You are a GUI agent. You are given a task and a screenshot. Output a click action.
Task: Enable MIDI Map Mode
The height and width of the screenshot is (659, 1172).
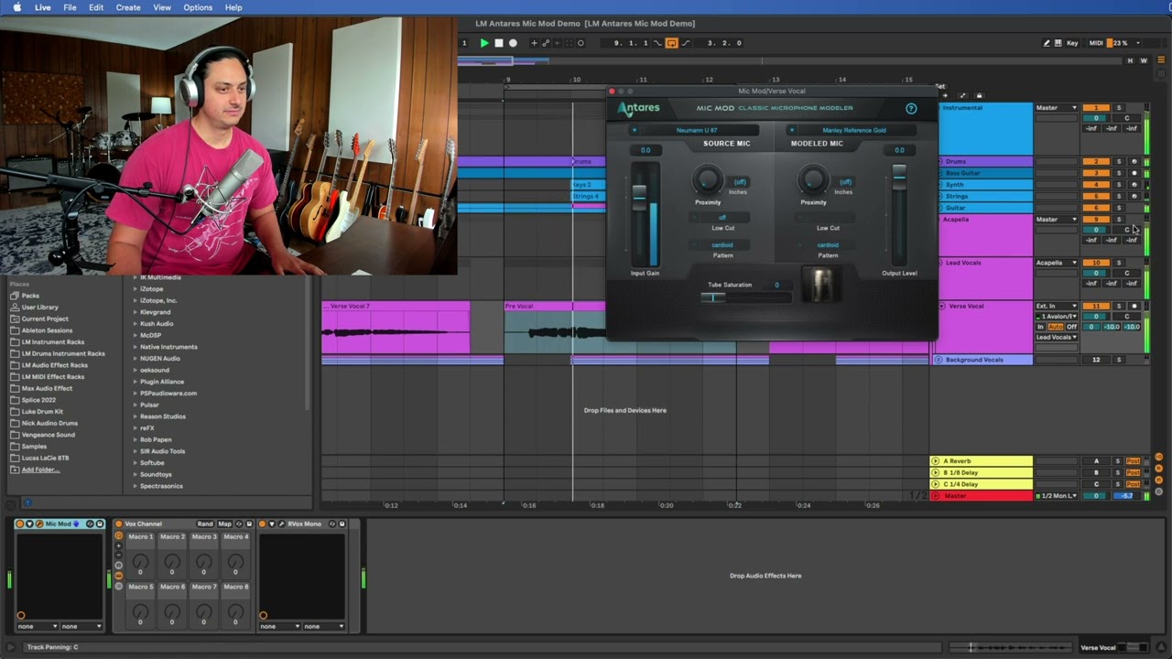1096,43
